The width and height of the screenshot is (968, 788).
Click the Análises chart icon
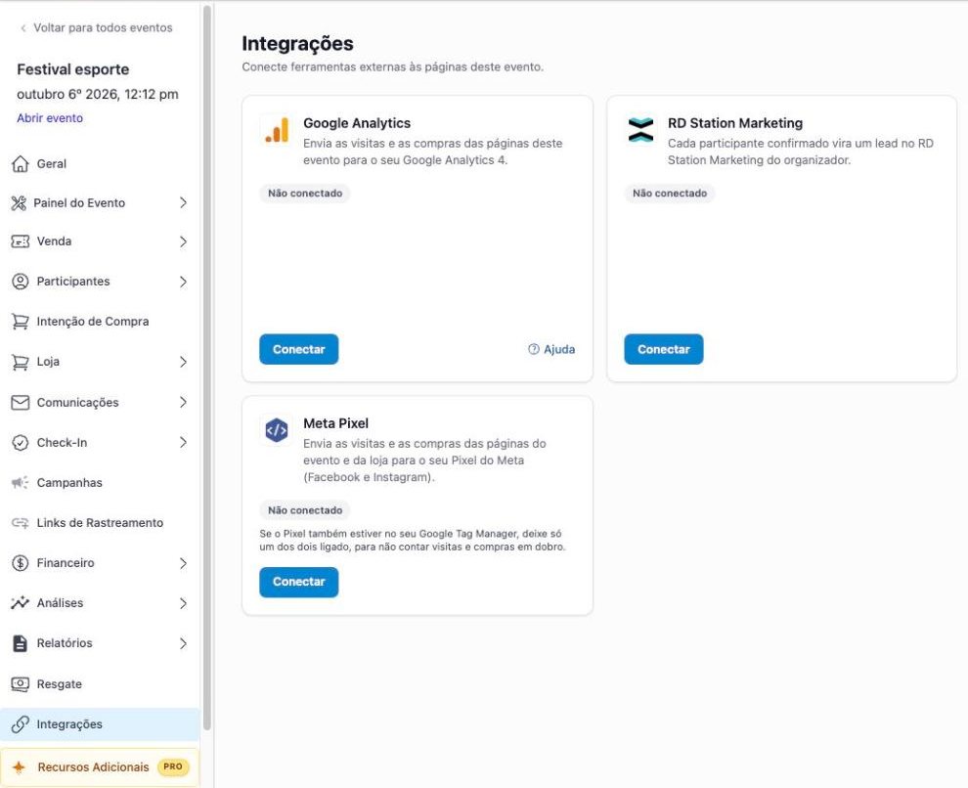(x=21, y=603)
